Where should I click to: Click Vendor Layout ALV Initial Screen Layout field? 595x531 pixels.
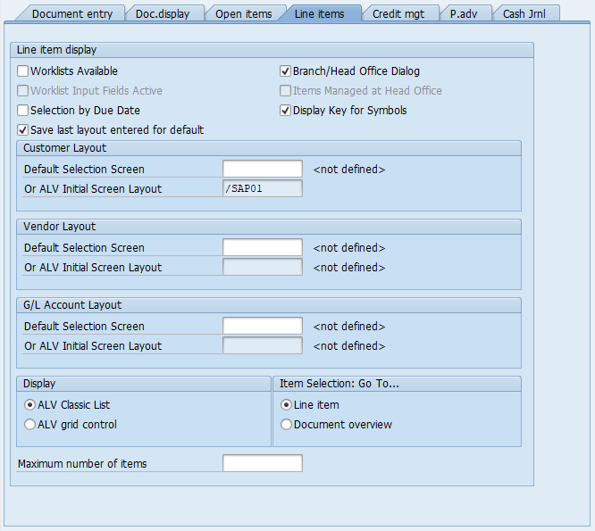(263, 267)
